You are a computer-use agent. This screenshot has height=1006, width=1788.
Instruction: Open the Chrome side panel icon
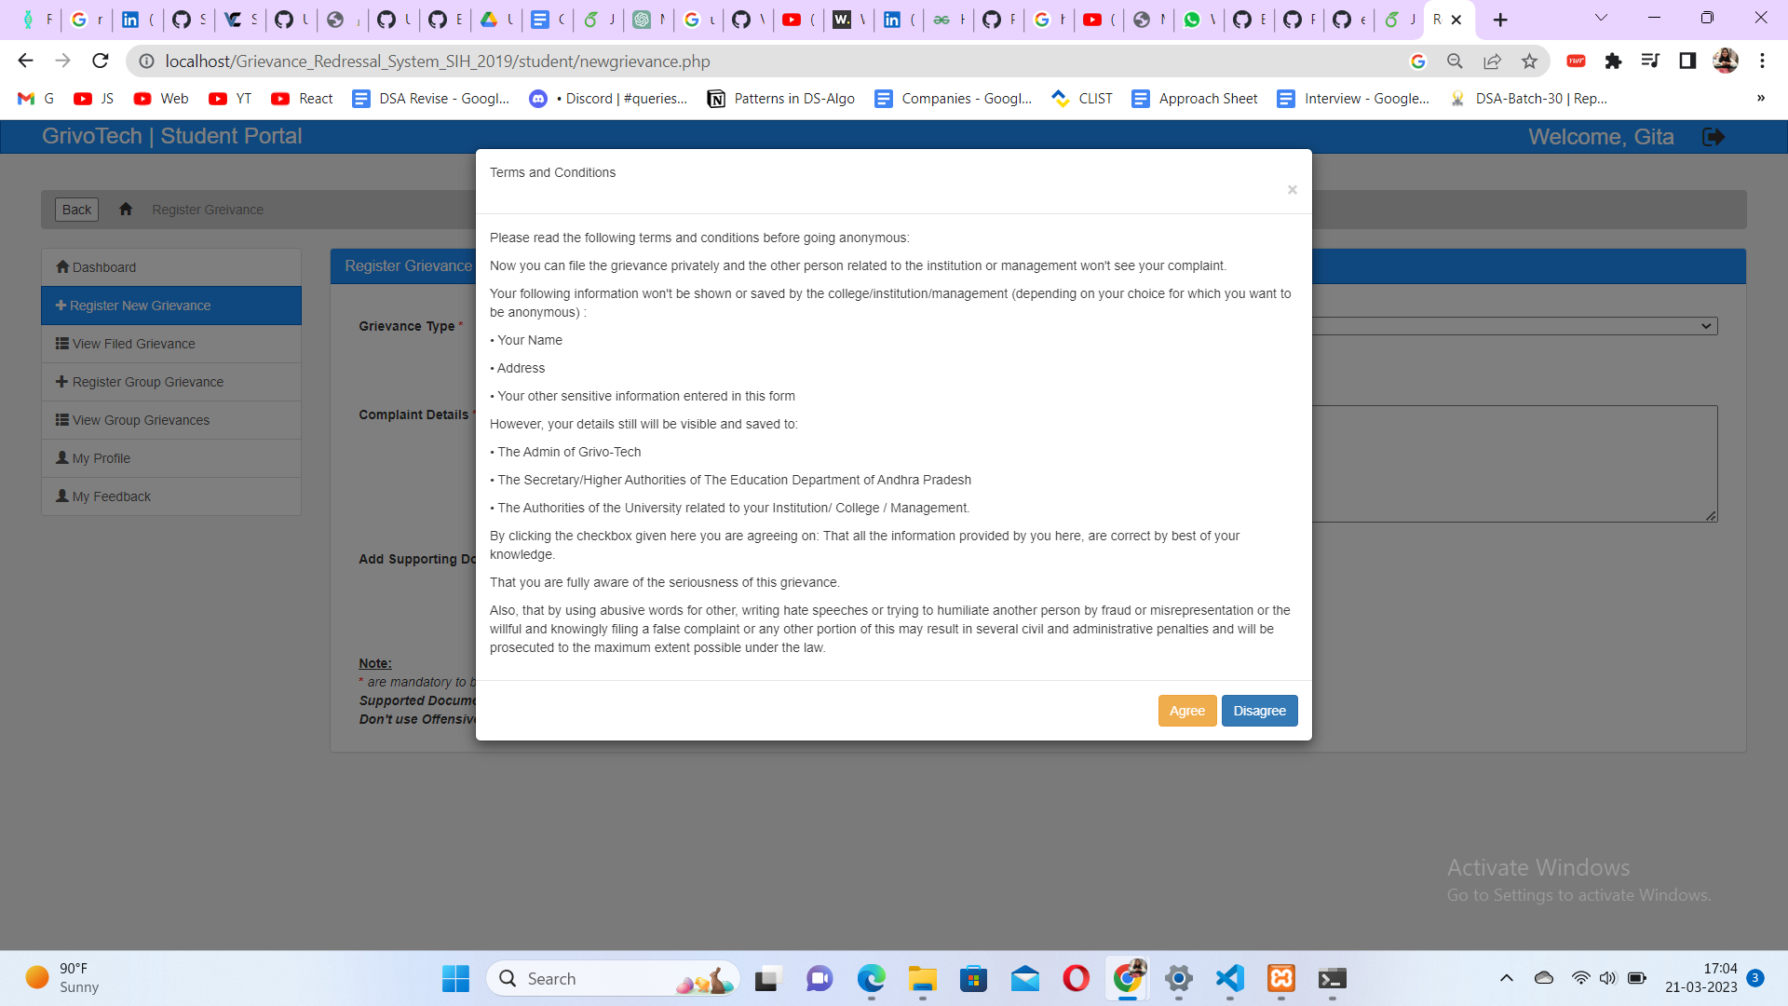pos(1687,61)
